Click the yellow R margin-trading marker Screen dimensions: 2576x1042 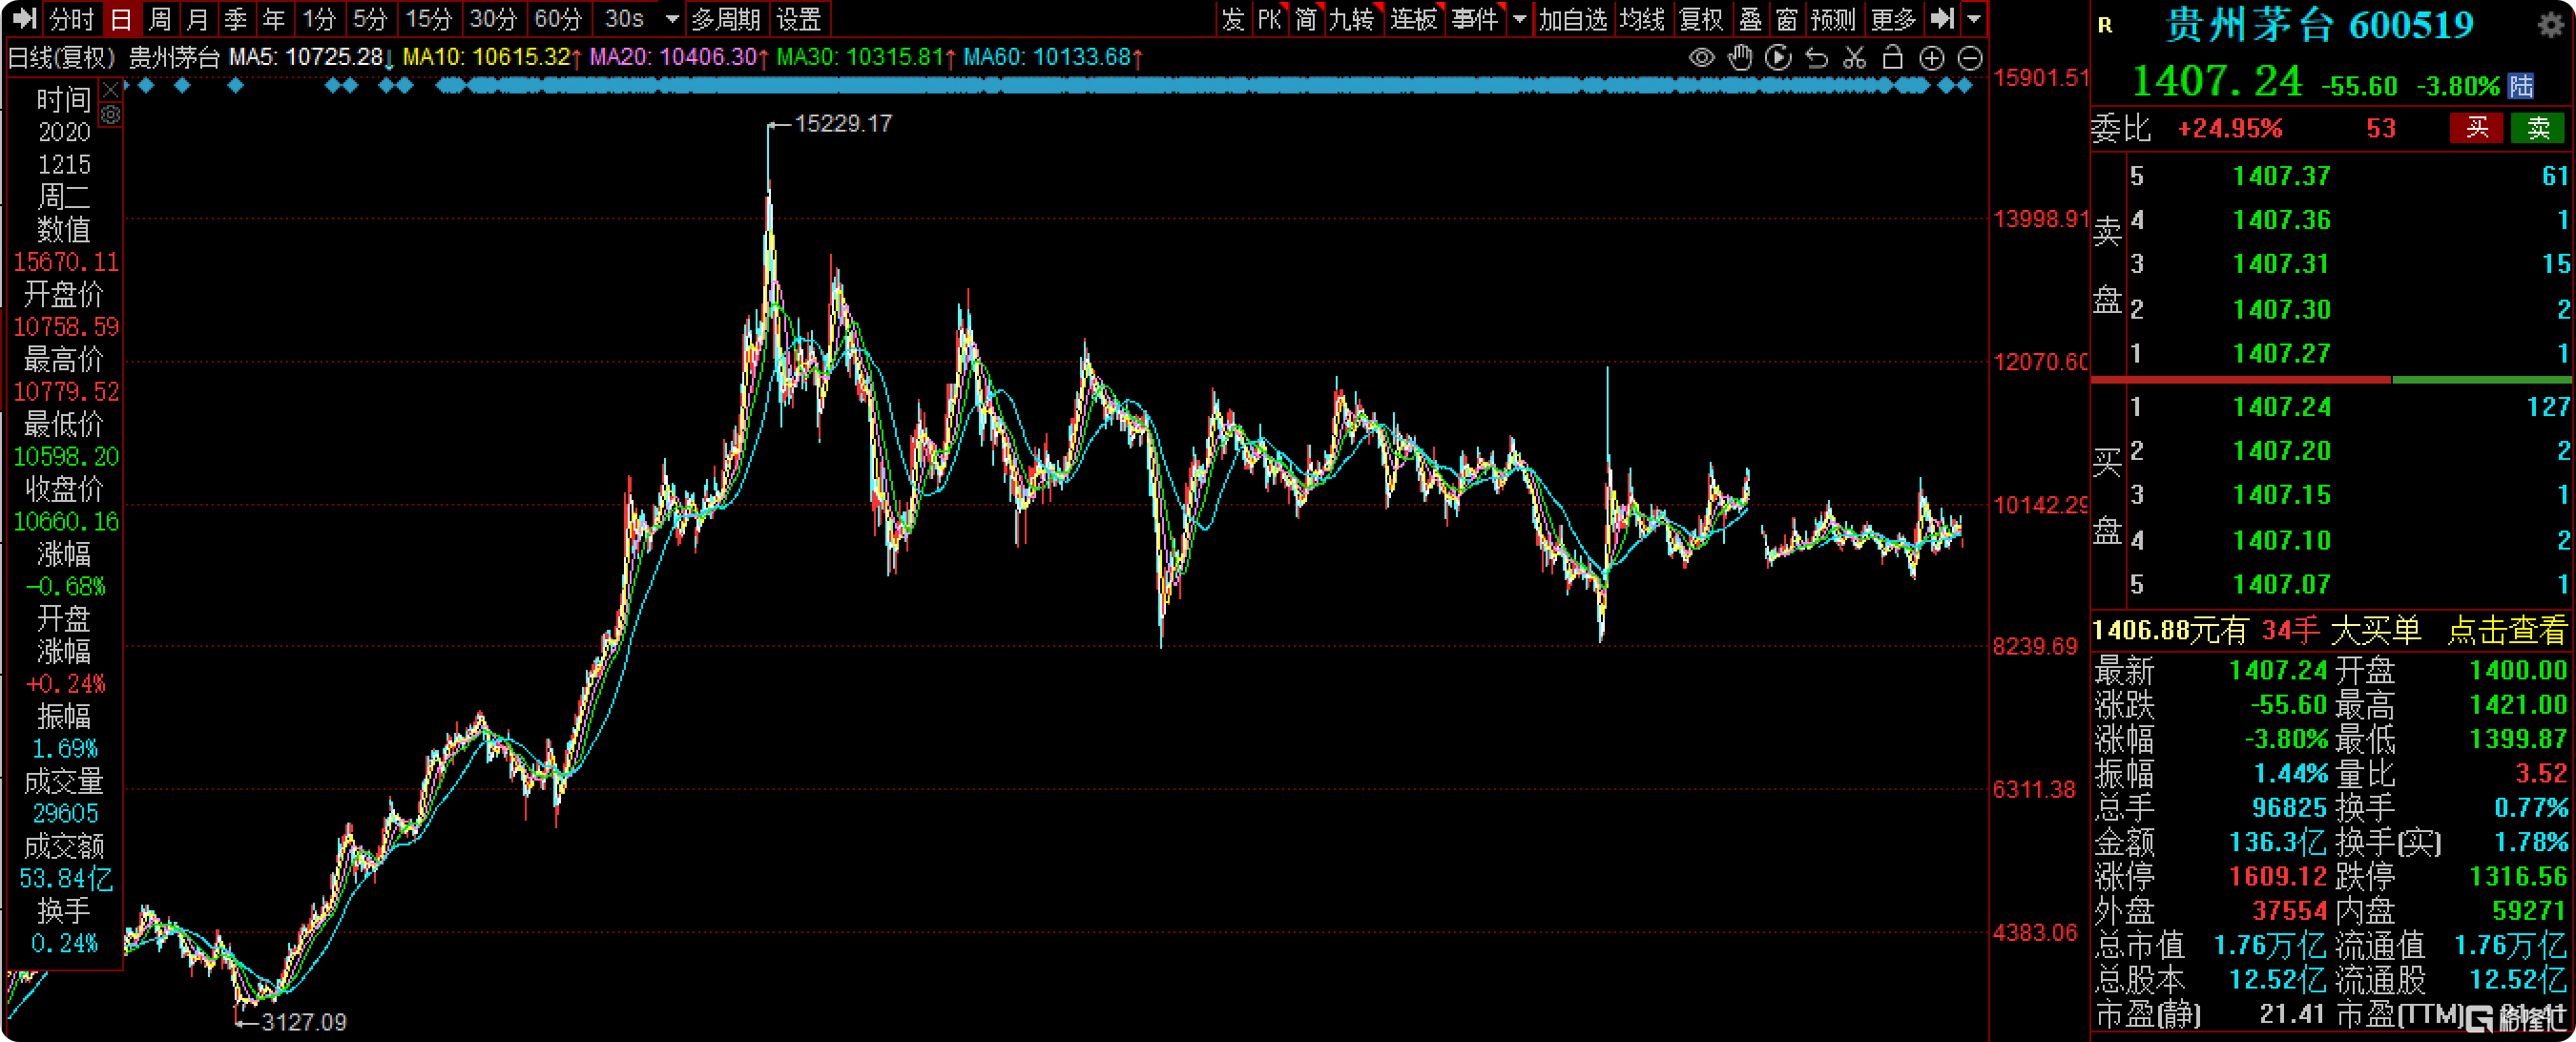pyautogui.click(x=2105, y=25)
